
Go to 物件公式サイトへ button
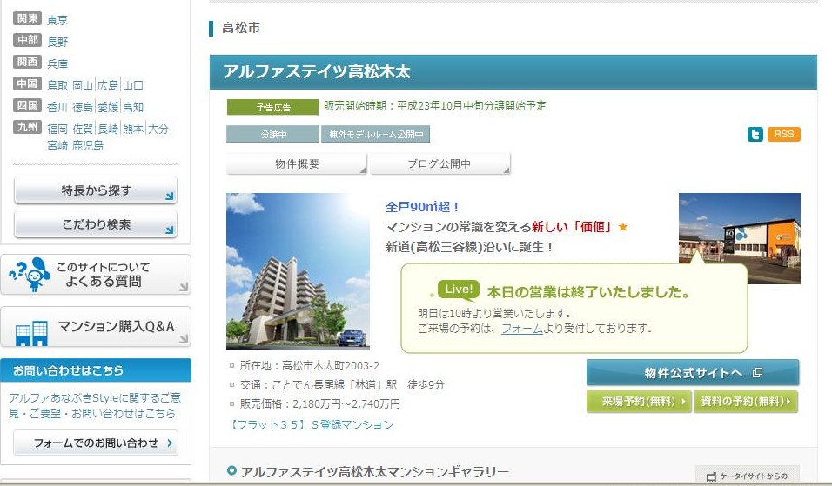(693, 373)
